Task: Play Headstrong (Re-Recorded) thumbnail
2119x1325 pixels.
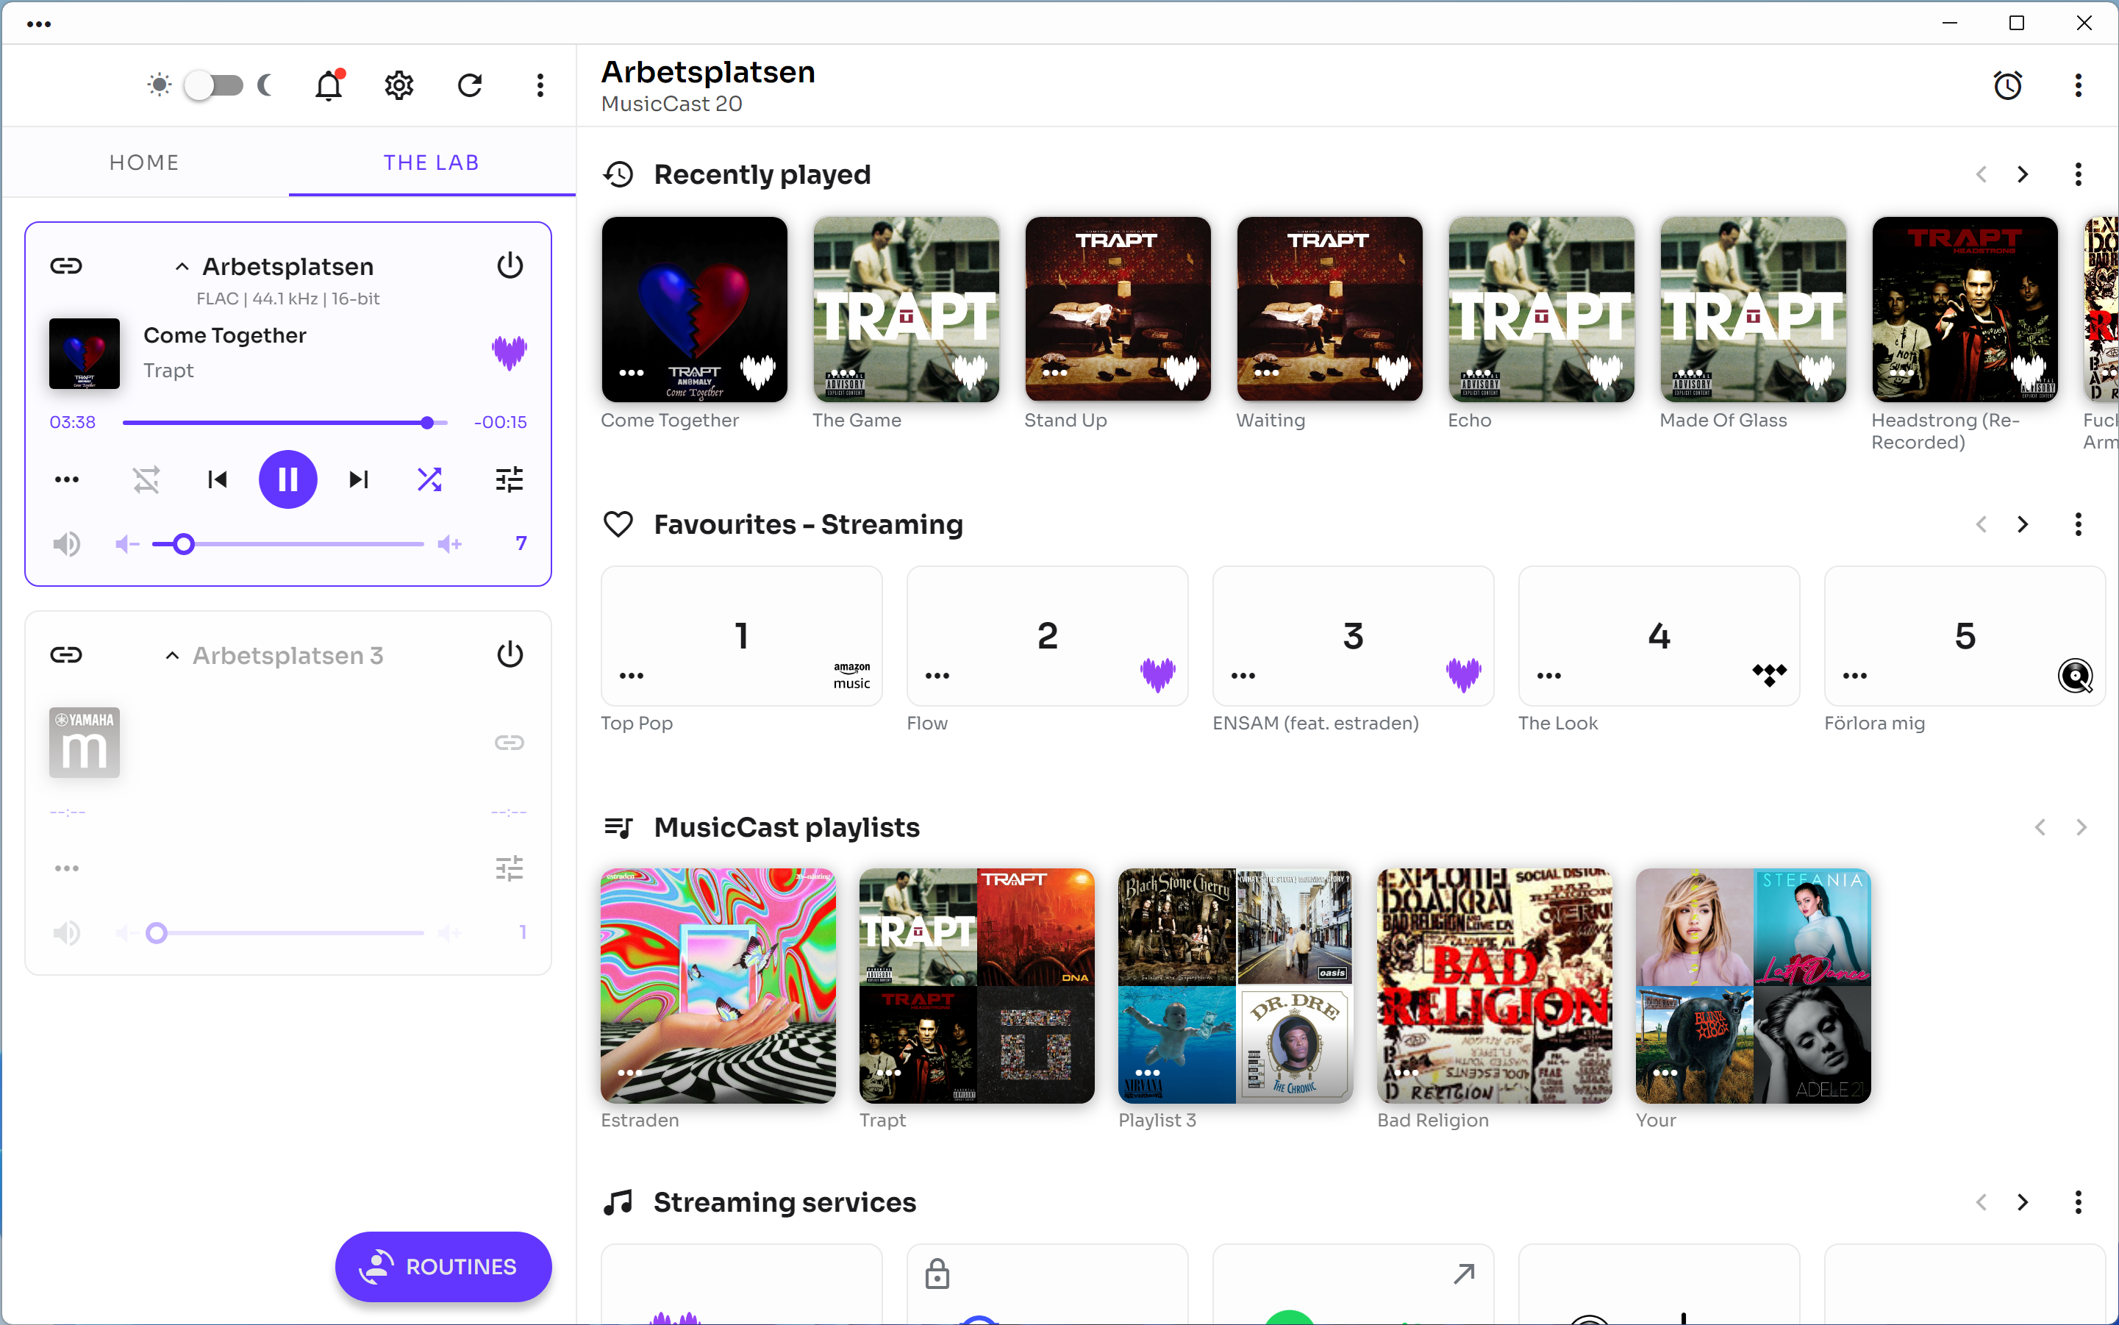Action: (x=1965, y=310)
